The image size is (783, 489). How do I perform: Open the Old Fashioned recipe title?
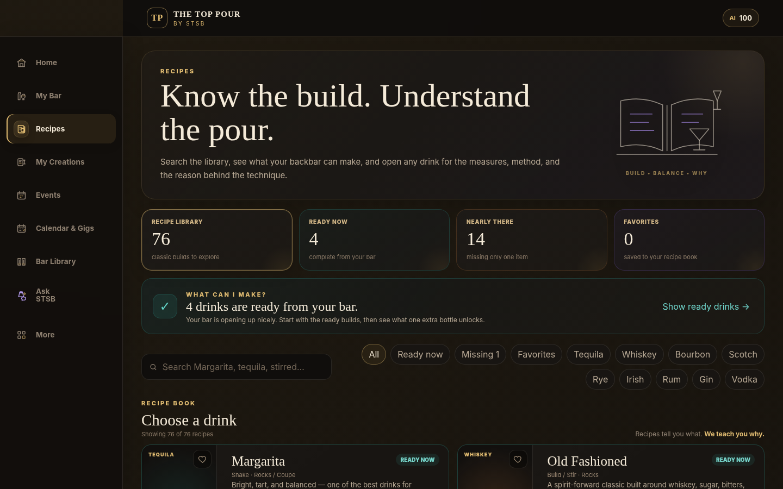587,461
